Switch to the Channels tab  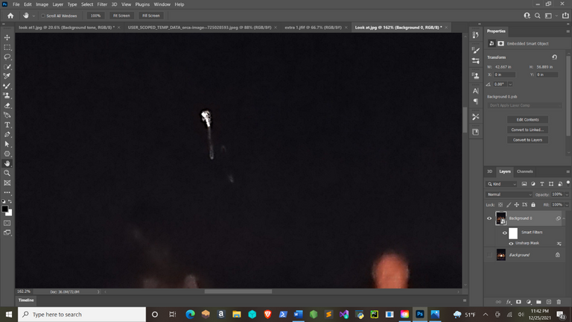coord(524,171)
